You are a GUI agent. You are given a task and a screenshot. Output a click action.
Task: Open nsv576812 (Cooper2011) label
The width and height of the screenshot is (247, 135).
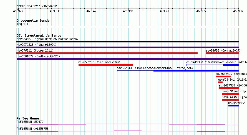point(35,50)
